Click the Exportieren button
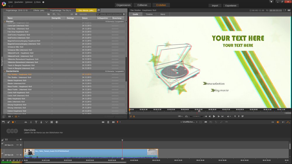Viewport: 292px width, 164px height. [231, 6]
